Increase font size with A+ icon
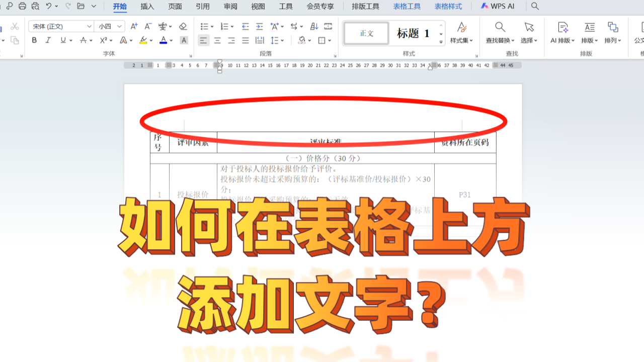Image resolution: width=644 pixels, height=362 pixels. (x=134, y=26)
